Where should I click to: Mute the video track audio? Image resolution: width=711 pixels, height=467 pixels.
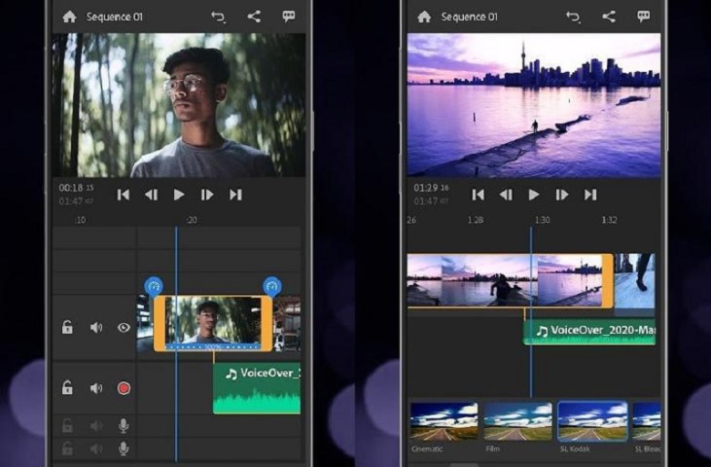96,328
